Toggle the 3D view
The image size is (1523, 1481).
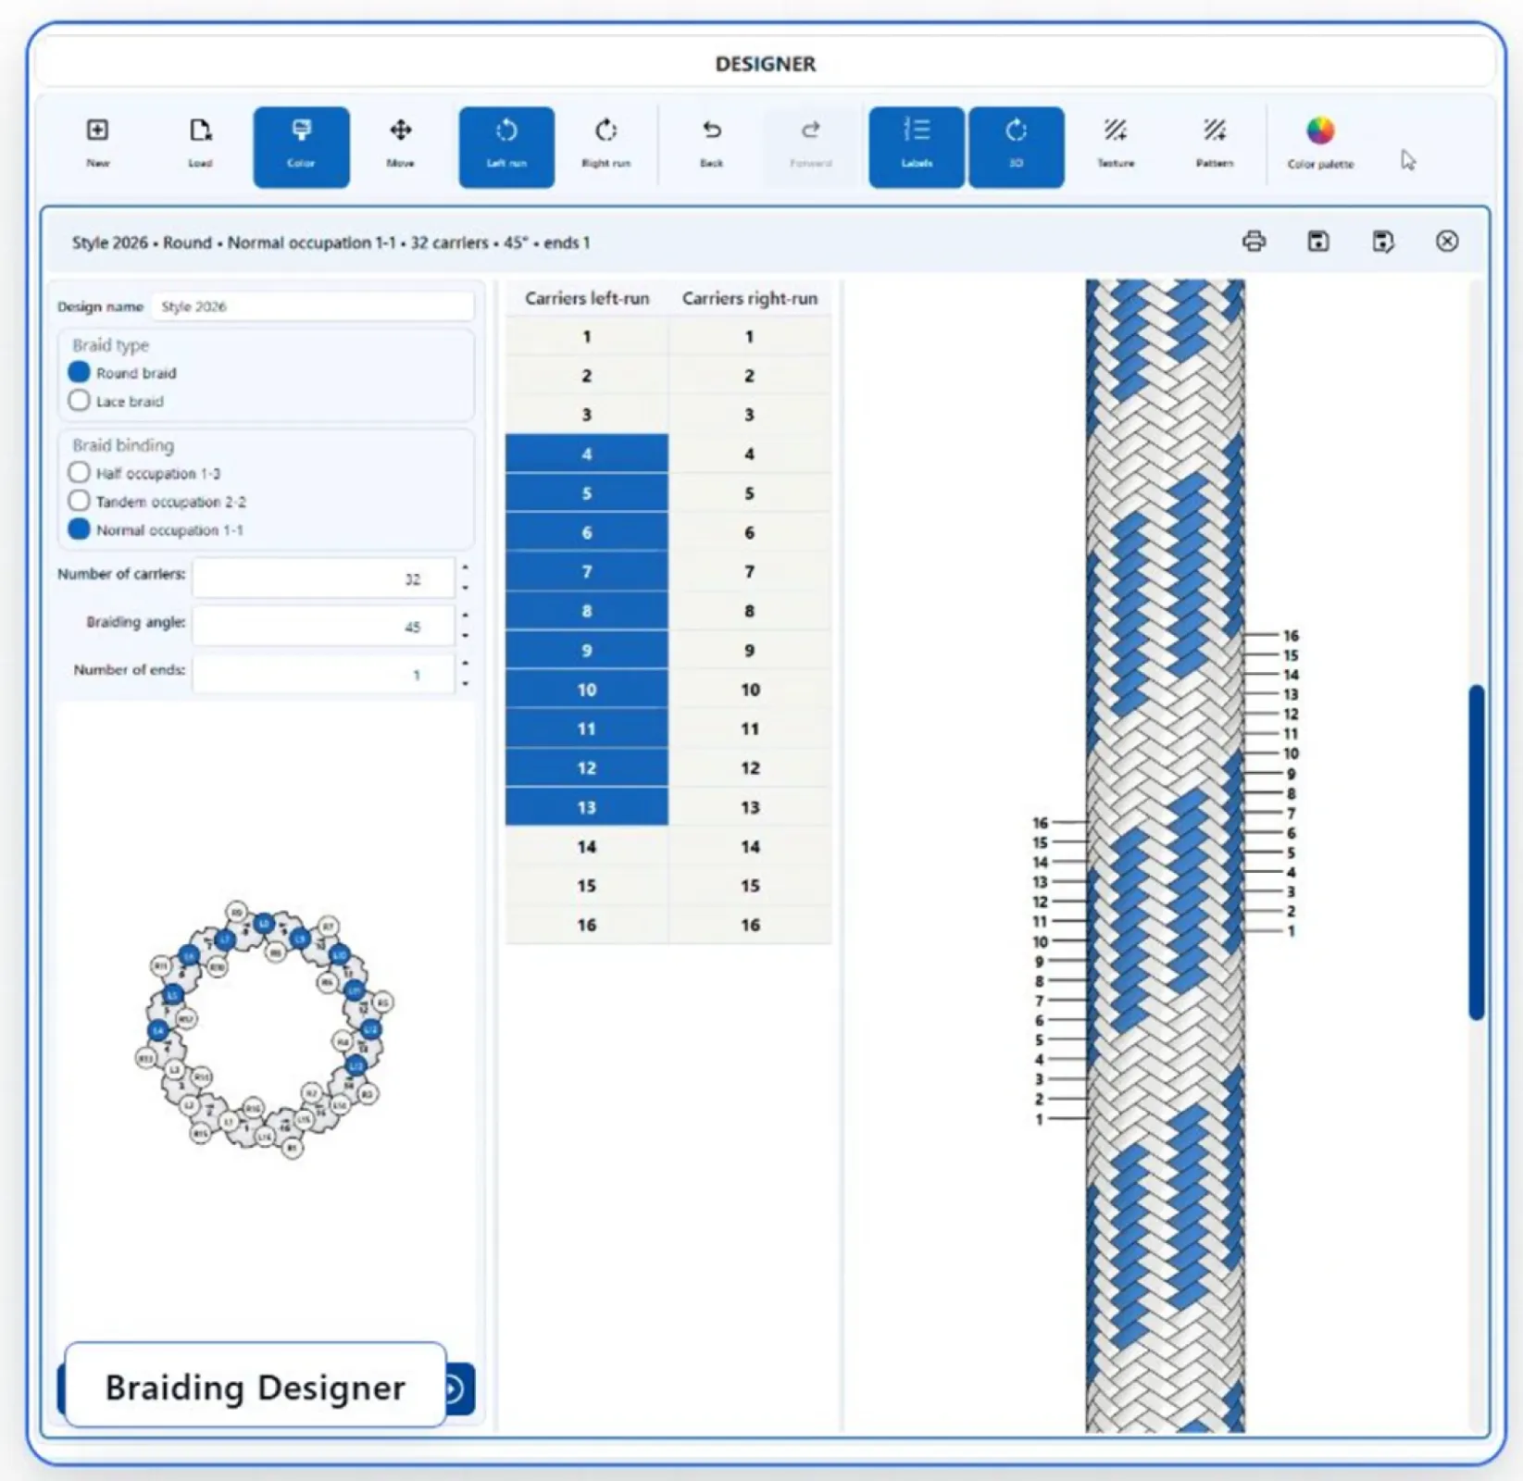[x=1016, y=146]
